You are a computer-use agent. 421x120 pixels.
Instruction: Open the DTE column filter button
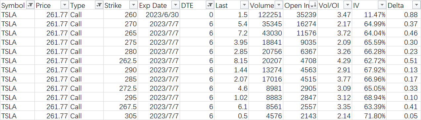coord(210,5)
